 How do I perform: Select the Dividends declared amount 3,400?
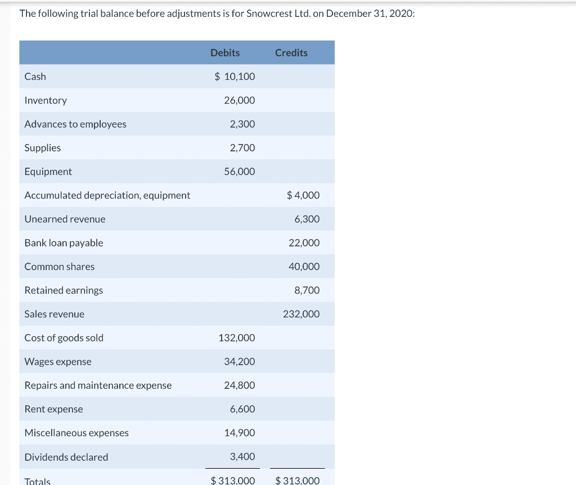point(242,457)
